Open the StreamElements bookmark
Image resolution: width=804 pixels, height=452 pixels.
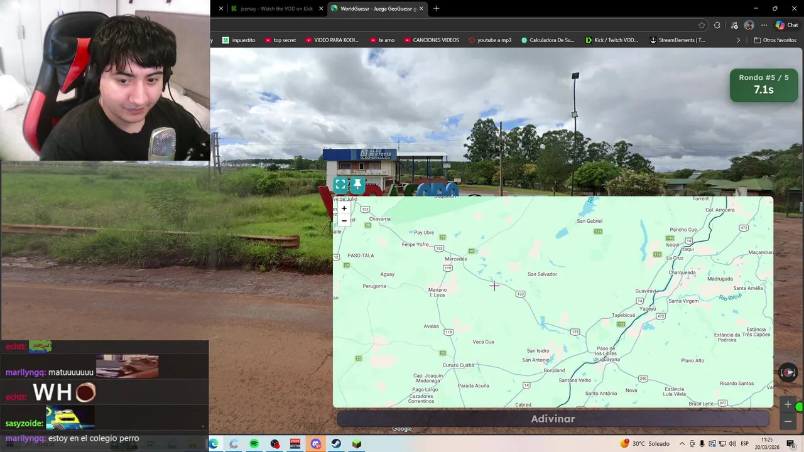pyautogui.click(x=677, y=40)
